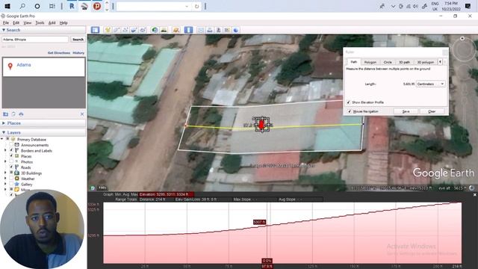The width and height of the screenshot is (478, 269).
Task: Click the Add Image Overlay toolbar icon
Action: pos(134,30)
